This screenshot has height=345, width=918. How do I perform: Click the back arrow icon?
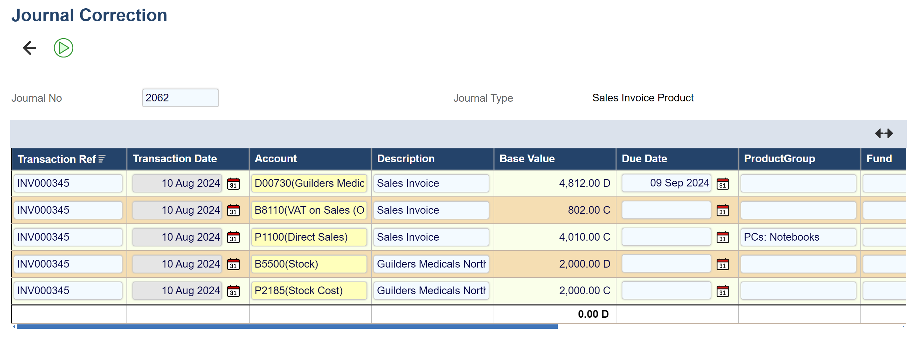pyautogui.click(x=30, y=48)
